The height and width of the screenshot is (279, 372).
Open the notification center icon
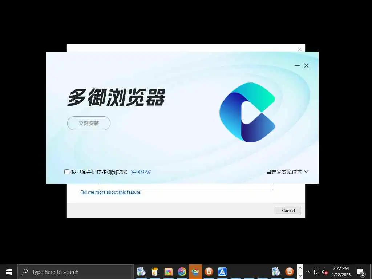tap(361, 272)
